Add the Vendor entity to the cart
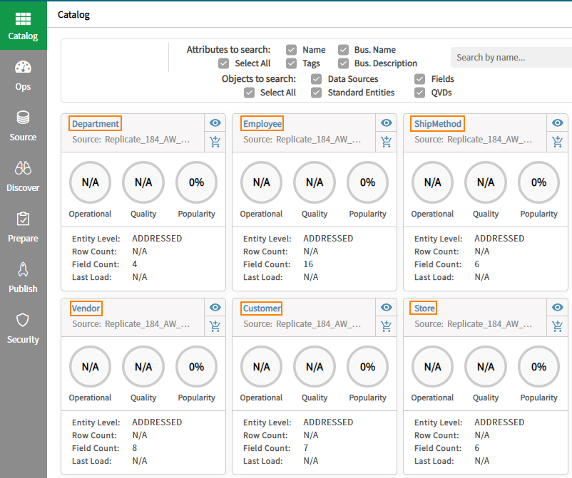The width and height of the screenshot is (572, 478). (x=215, y=326)
